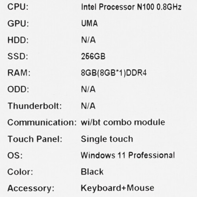The image size is (197, 197).
Task: Click the Communication label
Action: 42,122
